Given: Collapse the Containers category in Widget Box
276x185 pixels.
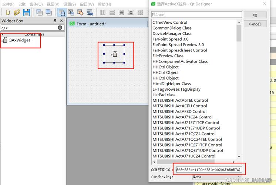Looking at the screenshot, I should click(3, 34).
